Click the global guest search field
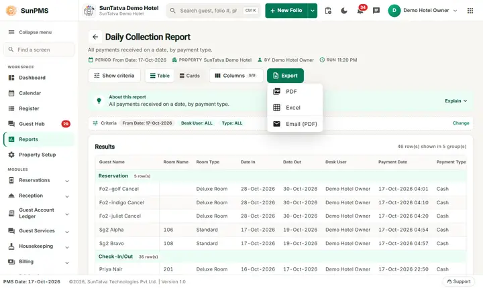Image resolution: width=483 pixels, height=288 pixels. [213, 11]
